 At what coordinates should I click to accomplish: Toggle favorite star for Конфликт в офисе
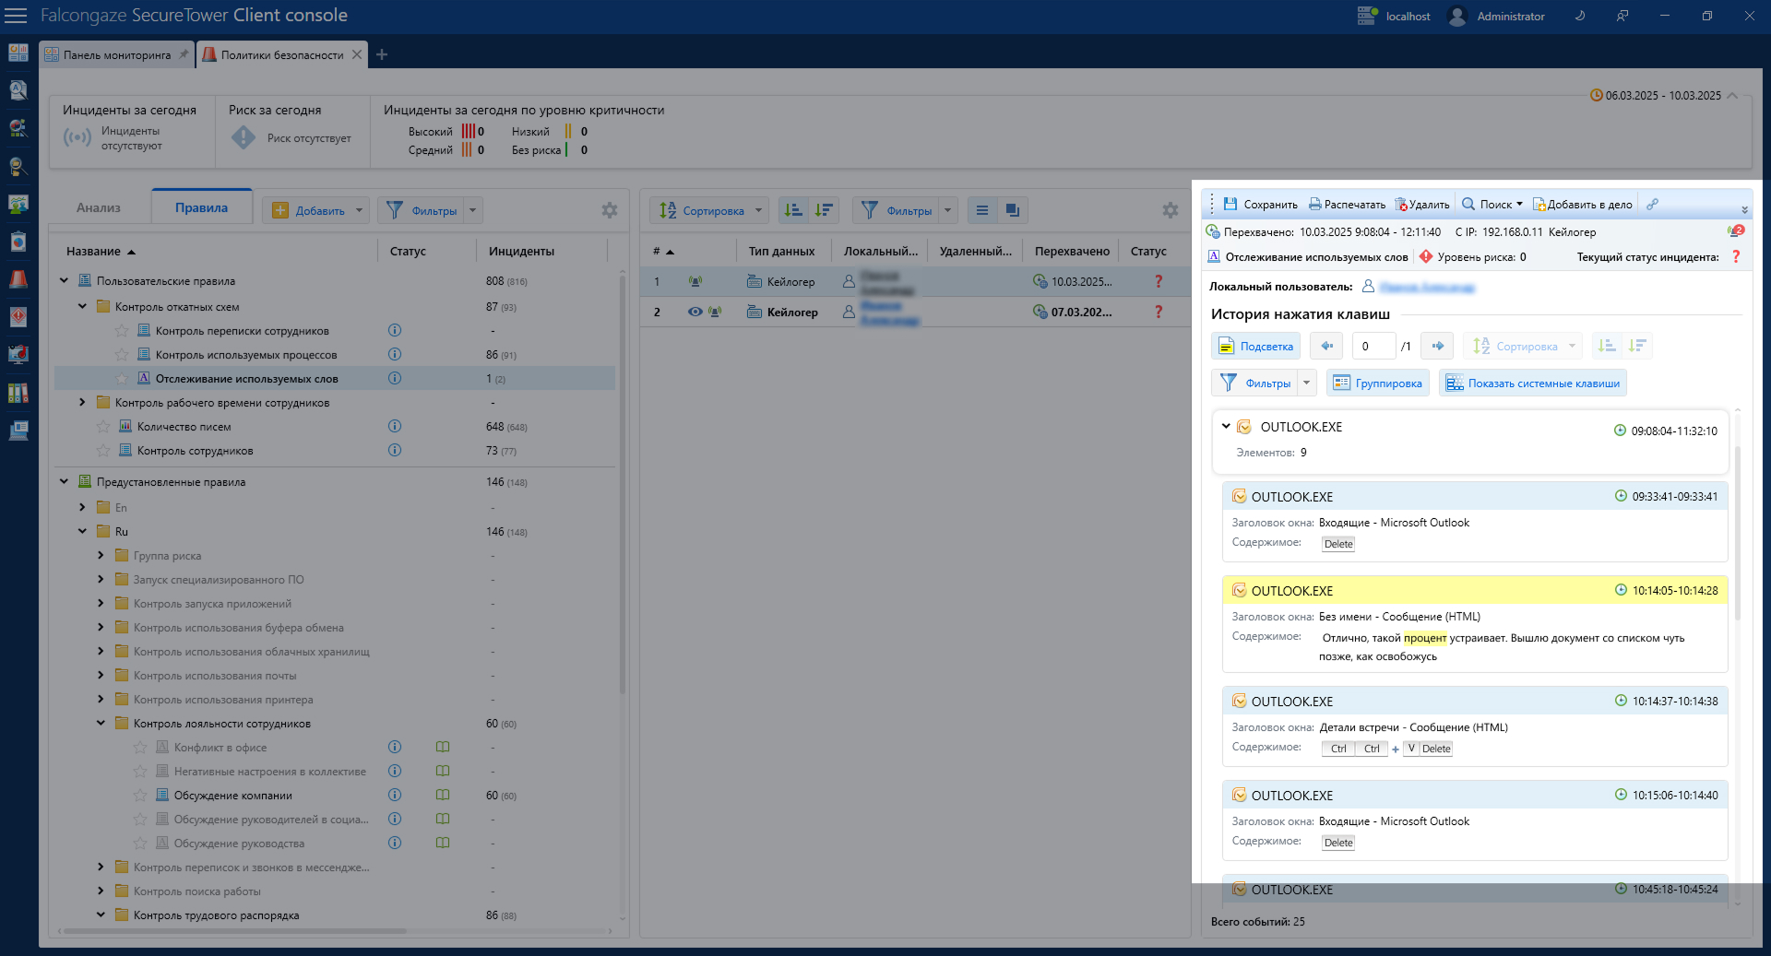point(140,747)
